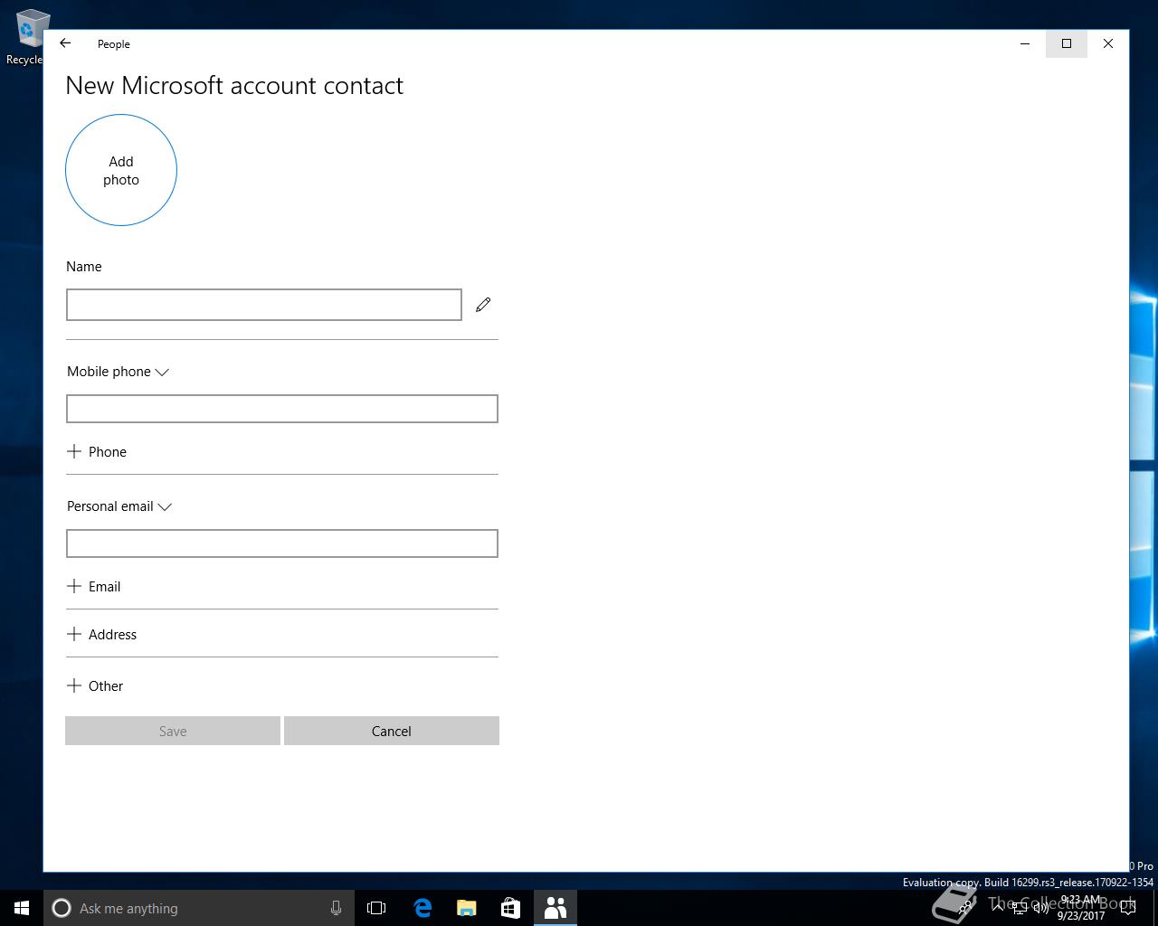Viewport: 1158px width, 926px height.
Task: Open the volume tray icon
Action: tap(1041, 908)
